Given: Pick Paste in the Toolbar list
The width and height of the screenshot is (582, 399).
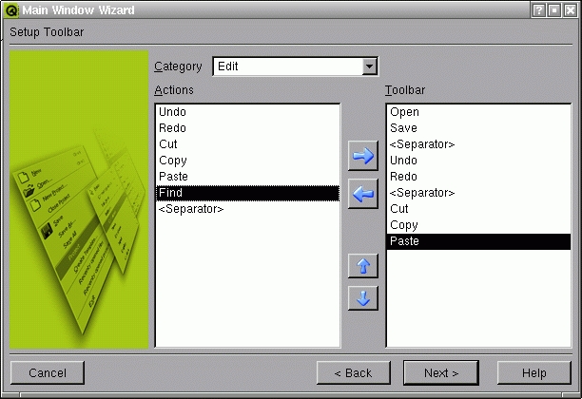Looking at the screenshot, I should tap(404, 241).
